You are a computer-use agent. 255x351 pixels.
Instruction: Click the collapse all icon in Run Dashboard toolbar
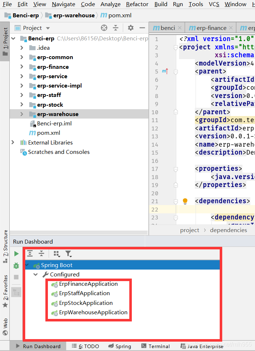point(41,253)
